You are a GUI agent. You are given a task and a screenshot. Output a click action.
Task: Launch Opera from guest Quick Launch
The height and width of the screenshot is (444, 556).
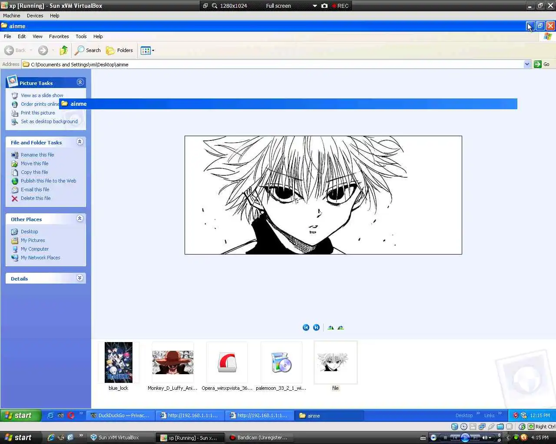click(x=71, y=415)
